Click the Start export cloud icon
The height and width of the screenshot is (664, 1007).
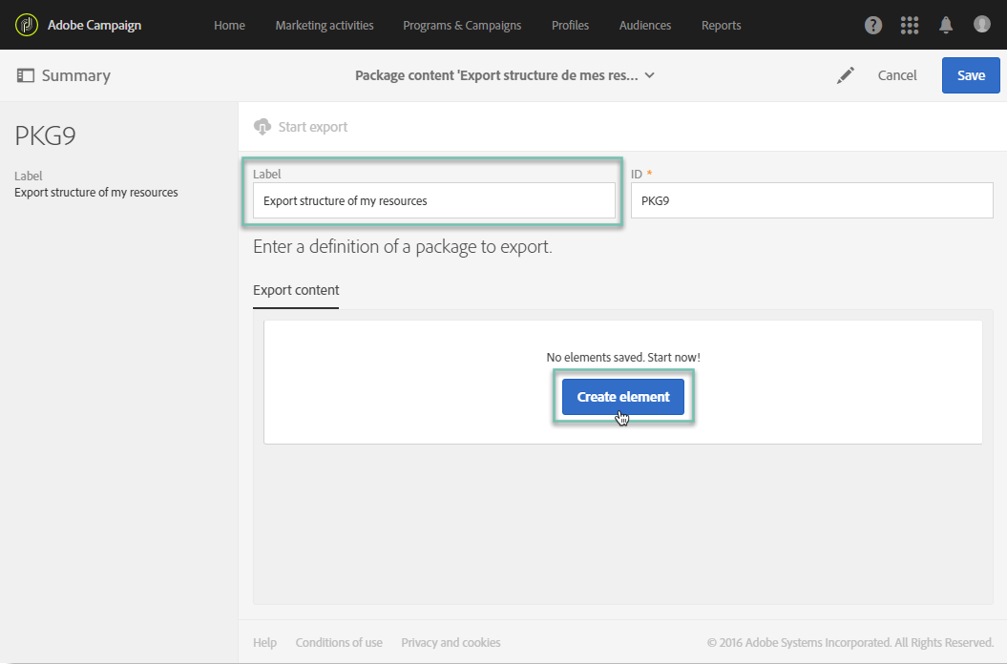pyautogui.click(x=262, y=127)
